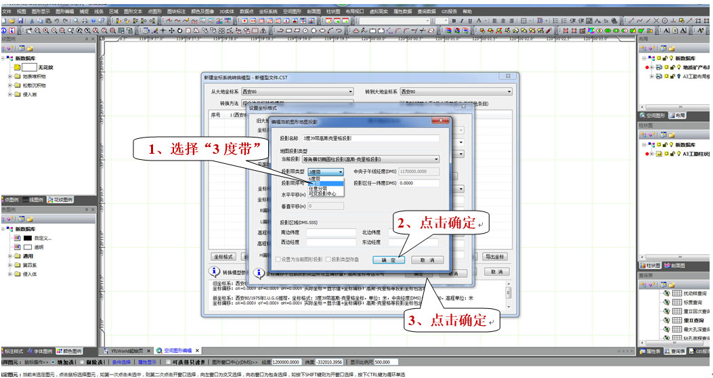This screenshot has height=378, width=713.
Task: Open the 坐标系统 menu
Action: click(268, 12)
